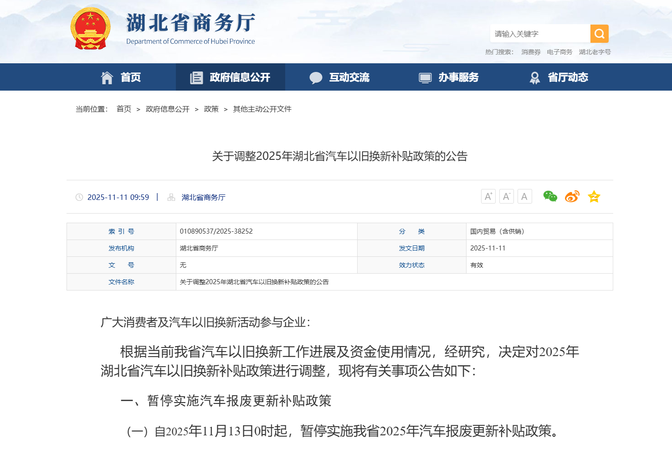672x449 pixels.
Task: Open the 政府信息公开 navigation tab
Action: [x=230, y=77]
